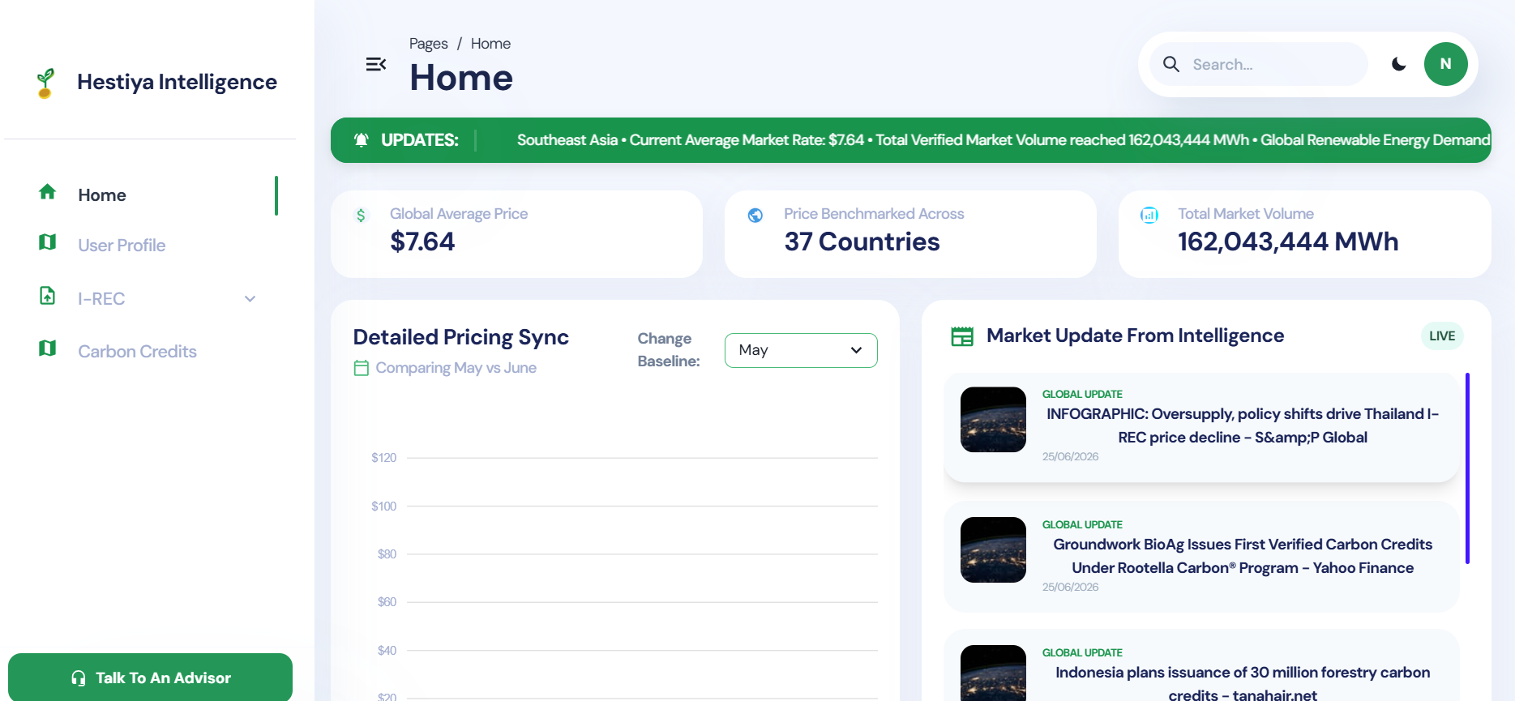The image size is (1515, 701).
Task: Click the globe icon beside Price Benchmarked Across
Action: 755,216
